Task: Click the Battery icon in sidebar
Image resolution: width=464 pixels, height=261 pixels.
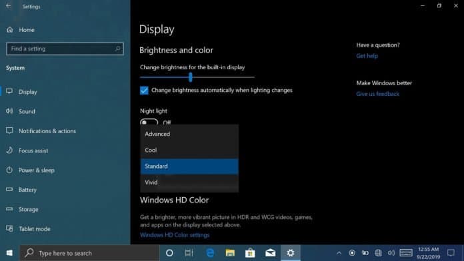Action: click(x=9, y=189)
